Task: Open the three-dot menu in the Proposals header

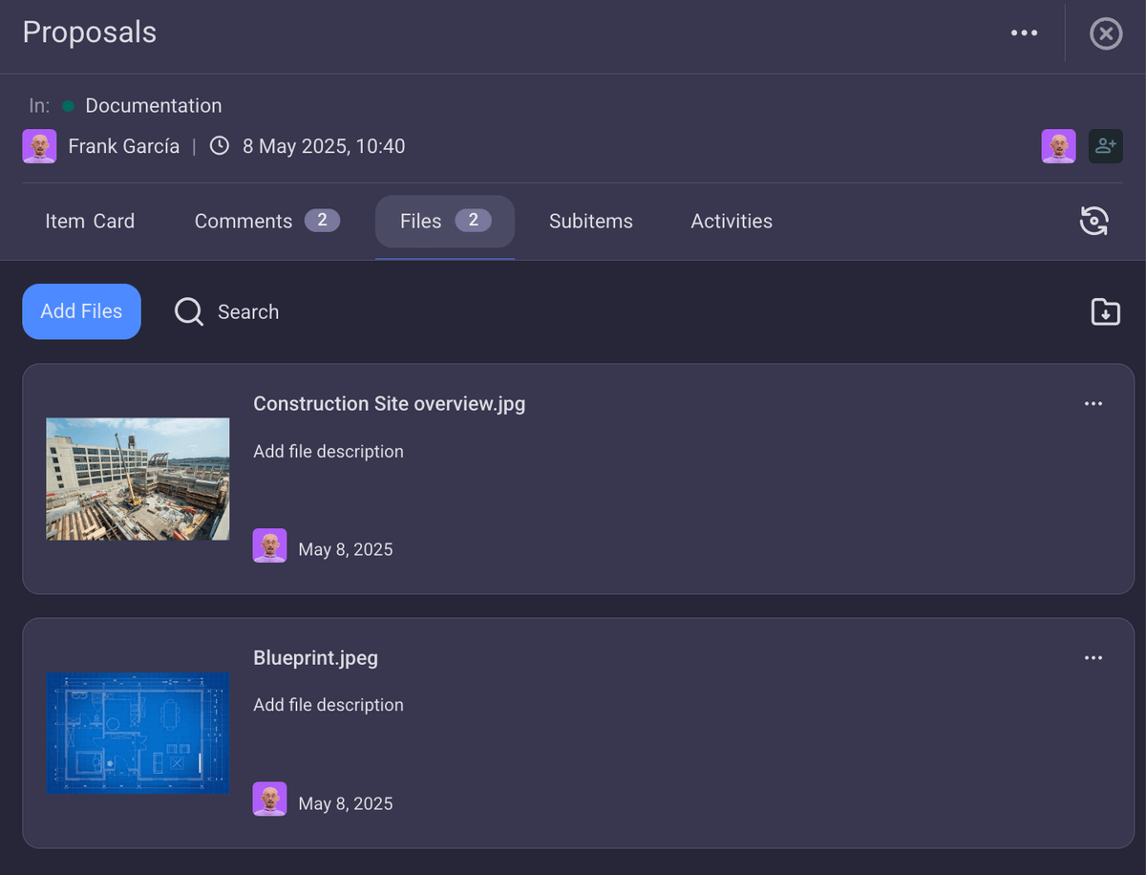Action: click(x=1024, y=32)
